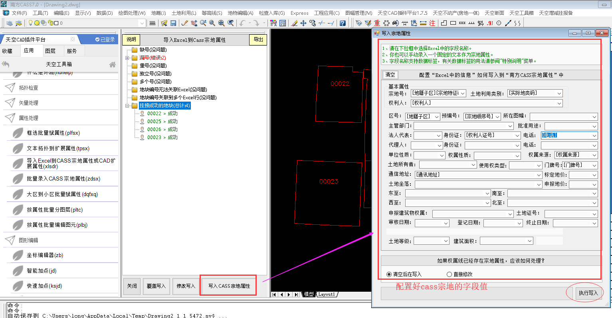The height and width of the screenshot is (318, 612).
Task: Click the diagonal line tool icon
Action: click(x=508, y=23)
